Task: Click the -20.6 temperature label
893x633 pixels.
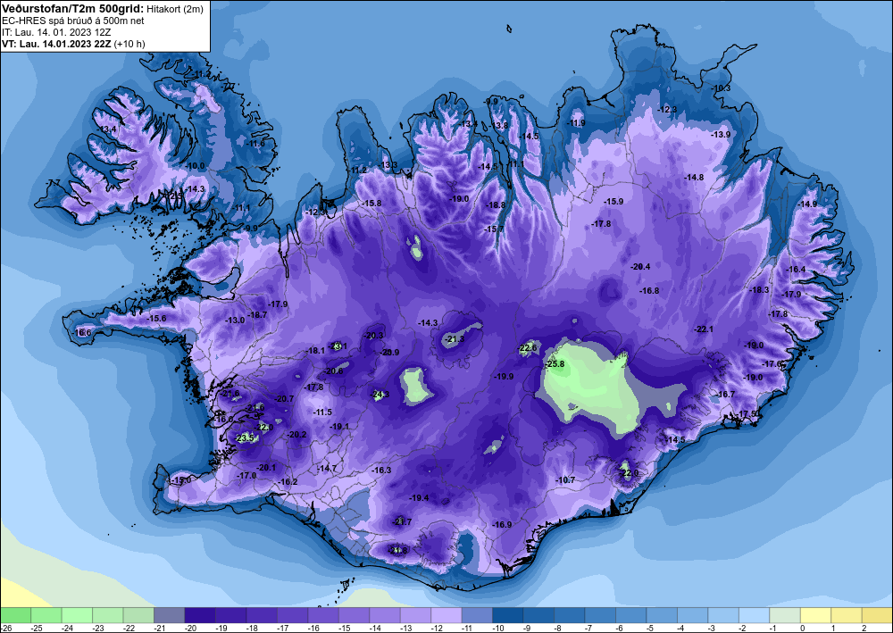Action: [x=334, y=371]
